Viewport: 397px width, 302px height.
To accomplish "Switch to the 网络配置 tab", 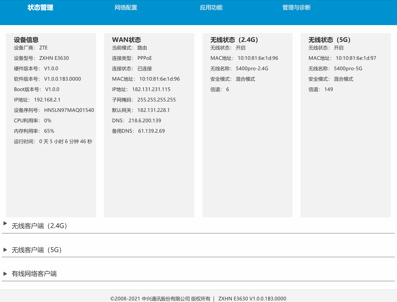I will point(126,7).
